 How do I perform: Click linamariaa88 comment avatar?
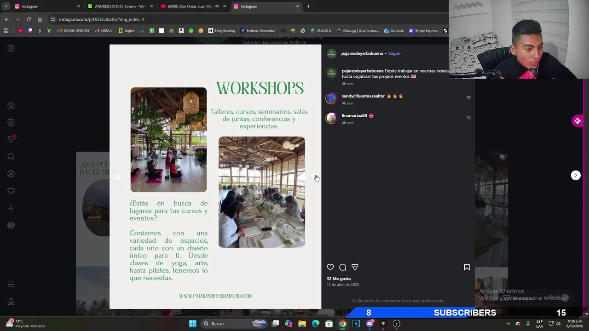pos(331,118)
